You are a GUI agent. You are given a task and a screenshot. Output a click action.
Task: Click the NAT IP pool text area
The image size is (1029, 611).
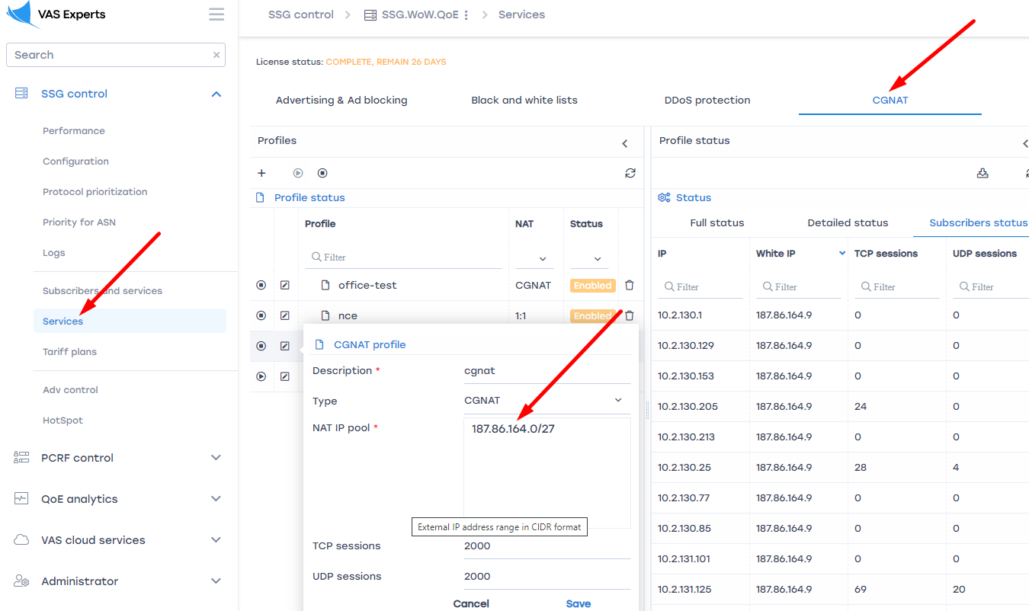coord(547,472)
